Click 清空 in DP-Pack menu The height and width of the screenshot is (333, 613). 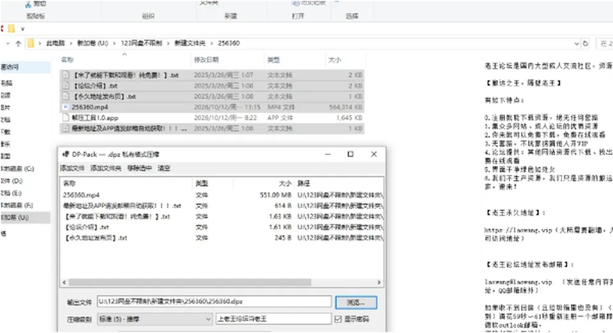(x=164, y=168)
